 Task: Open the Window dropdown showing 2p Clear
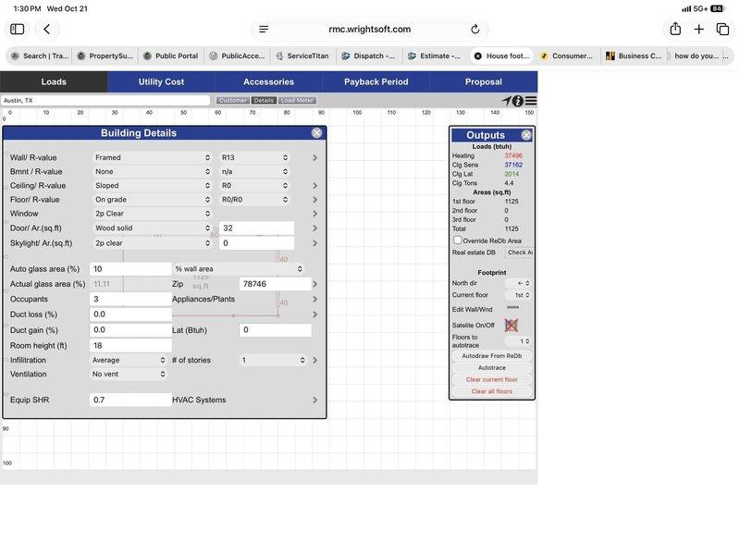[x=152, y=214]
